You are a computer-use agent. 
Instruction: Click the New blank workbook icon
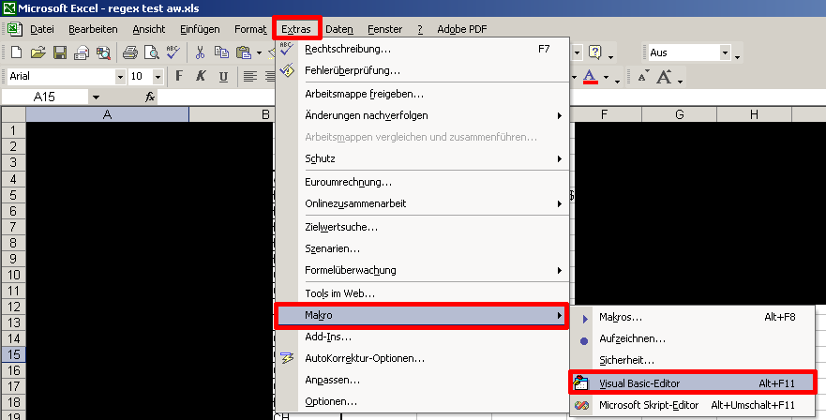16,52
